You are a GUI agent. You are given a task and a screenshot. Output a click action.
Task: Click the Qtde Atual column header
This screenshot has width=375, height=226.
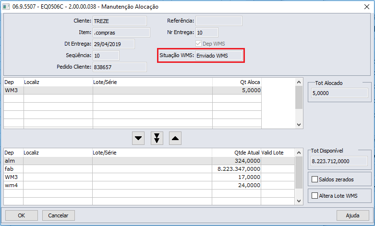pos(236,153)
